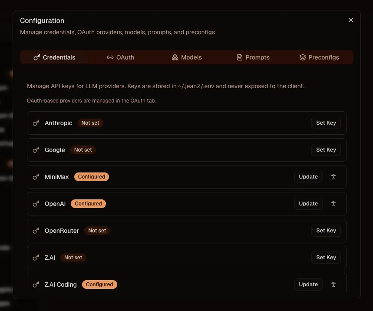
Task: Click the Google 'Not set' badge
Action: 83,150
